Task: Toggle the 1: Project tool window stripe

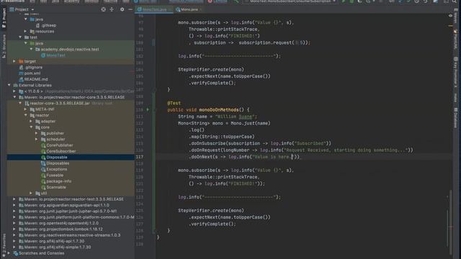Action: click(4, 18)
